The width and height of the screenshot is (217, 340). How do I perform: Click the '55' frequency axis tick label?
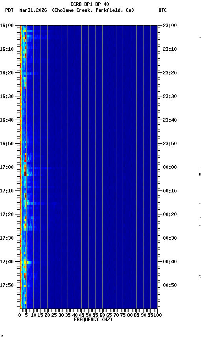click(x=95, y=316)
